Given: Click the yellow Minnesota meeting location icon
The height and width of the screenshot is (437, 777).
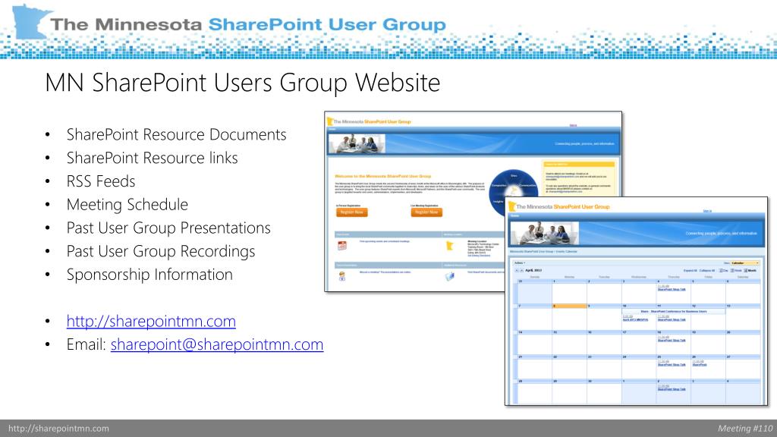Looking at the screenshot, I should tap(449, 246).
